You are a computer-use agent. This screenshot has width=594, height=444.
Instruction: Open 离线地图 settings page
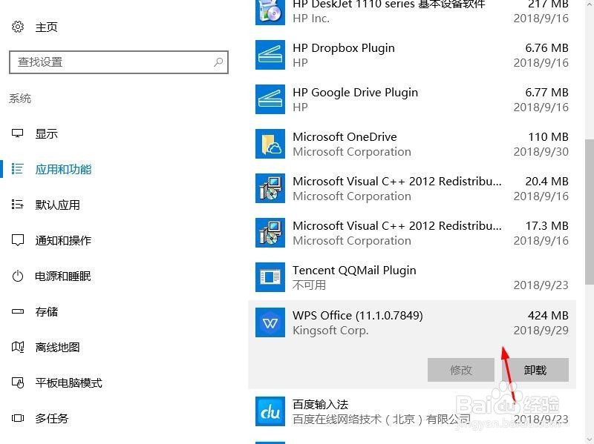[58, 347]
